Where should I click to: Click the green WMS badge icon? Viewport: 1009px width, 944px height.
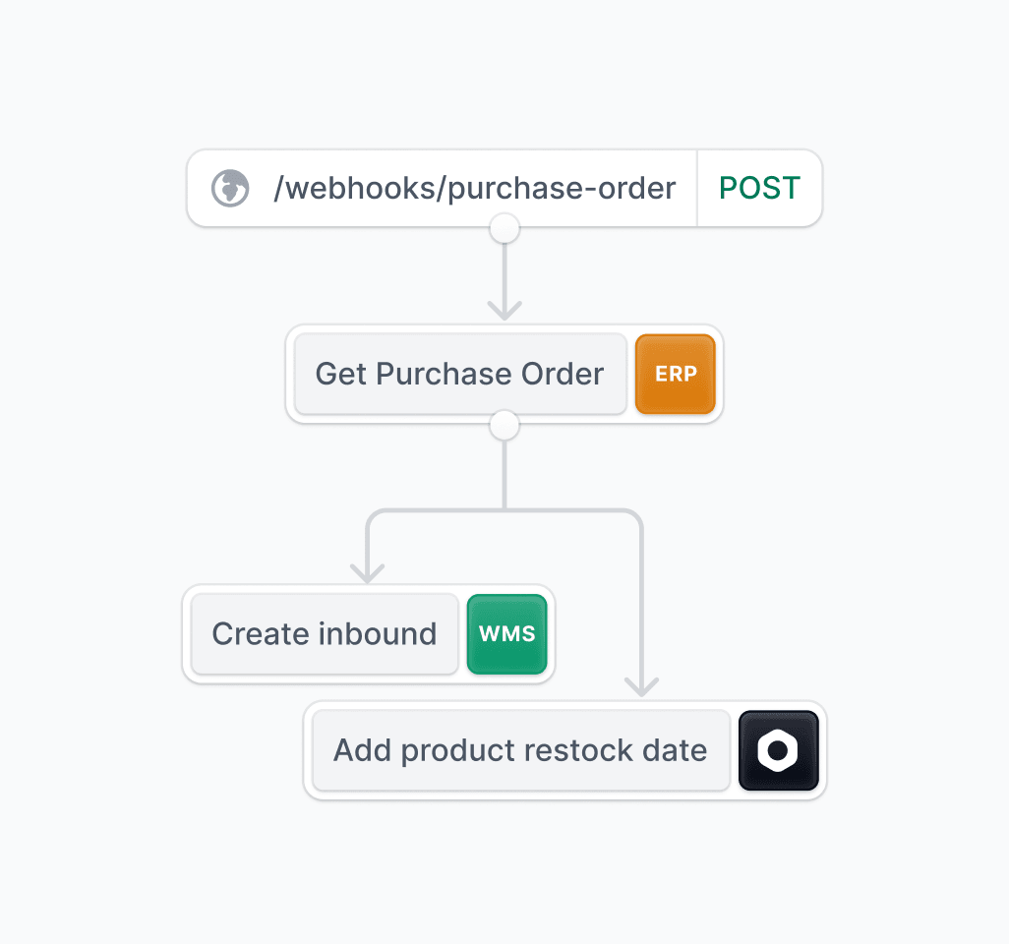coord(507,634)
